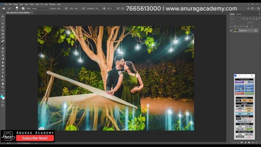The width and height of the screenshot is (261, 147).
Task: Click the Texture overlay button
Action: point(249,108)
